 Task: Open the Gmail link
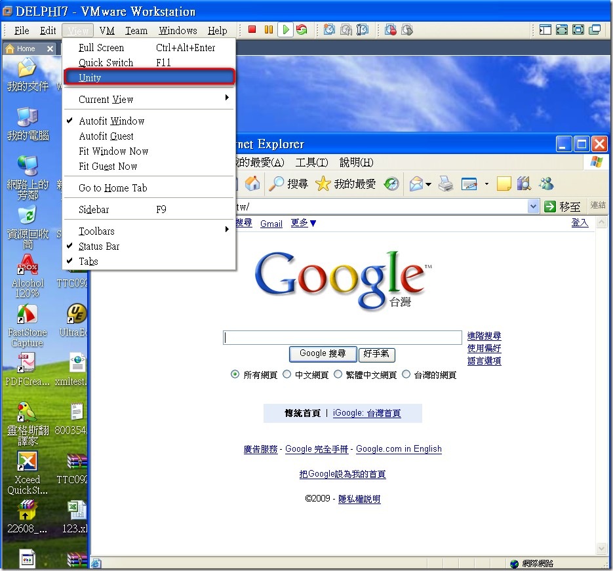(271, 224)
